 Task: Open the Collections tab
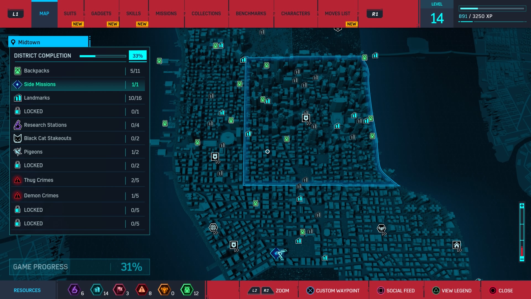click(206, 14)
